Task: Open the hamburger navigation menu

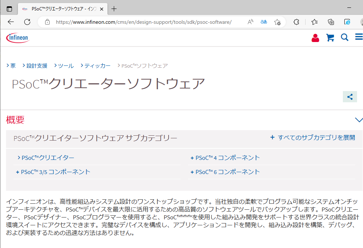Action: (359, 37)
